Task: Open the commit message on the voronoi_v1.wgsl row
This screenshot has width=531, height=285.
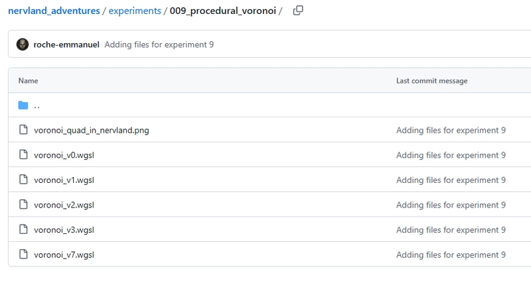Action: pos(451,180)
